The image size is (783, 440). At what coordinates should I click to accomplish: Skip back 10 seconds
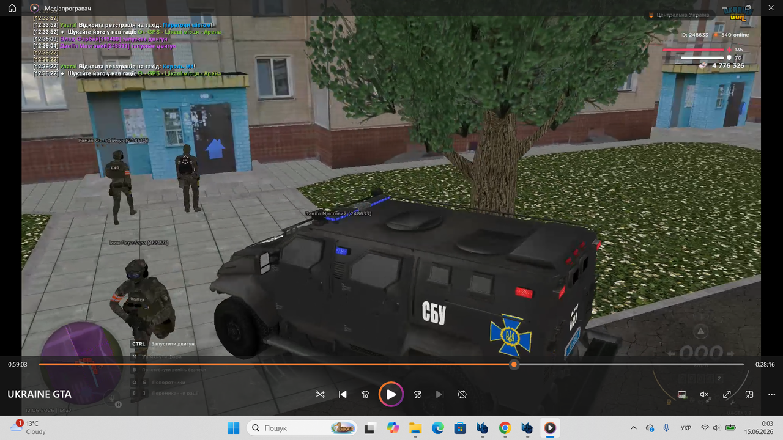click(365, 394)
